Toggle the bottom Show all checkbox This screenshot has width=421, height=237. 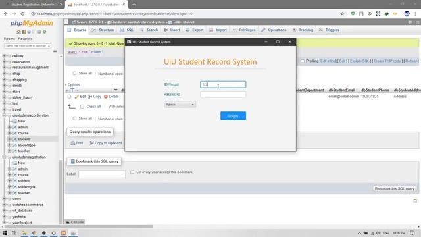(74, 118)
